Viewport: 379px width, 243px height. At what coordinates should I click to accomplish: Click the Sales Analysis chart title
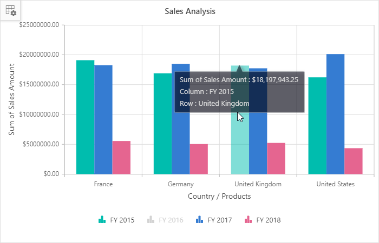(190, 11)
